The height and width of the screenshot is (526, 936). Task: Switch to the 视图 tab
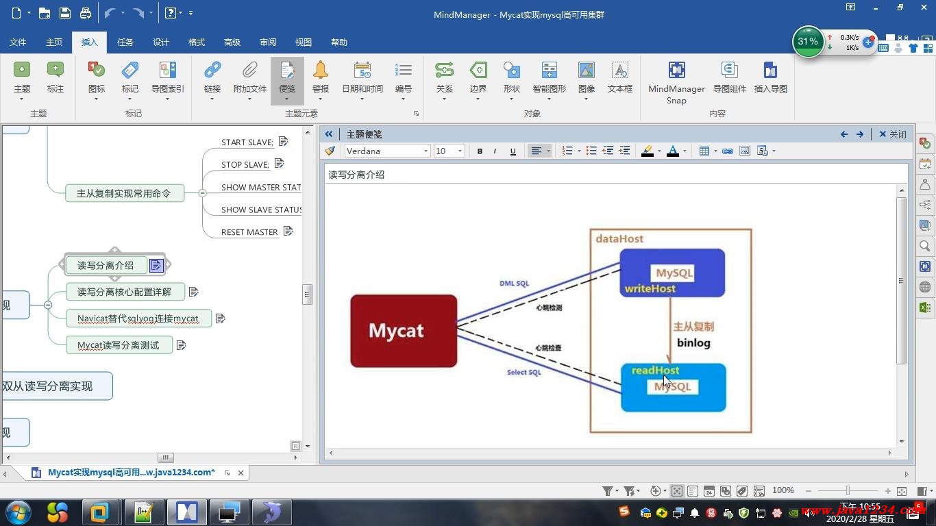tap(304, 42)
